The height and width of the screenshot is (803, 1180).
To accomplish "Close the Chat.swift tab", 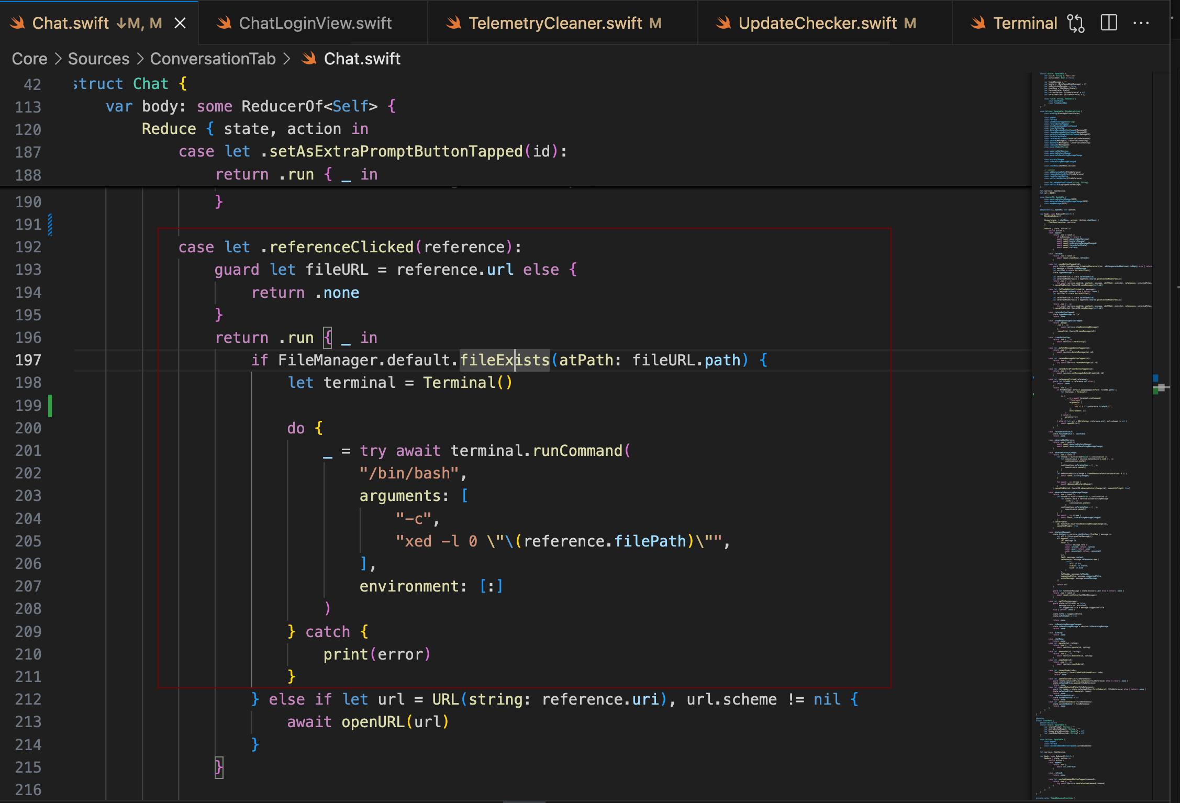I will tap(180, 23).
